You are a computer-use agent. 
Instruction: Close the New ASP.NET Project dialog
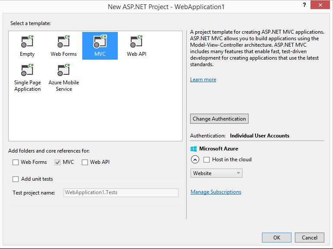(x=320, y=5)
